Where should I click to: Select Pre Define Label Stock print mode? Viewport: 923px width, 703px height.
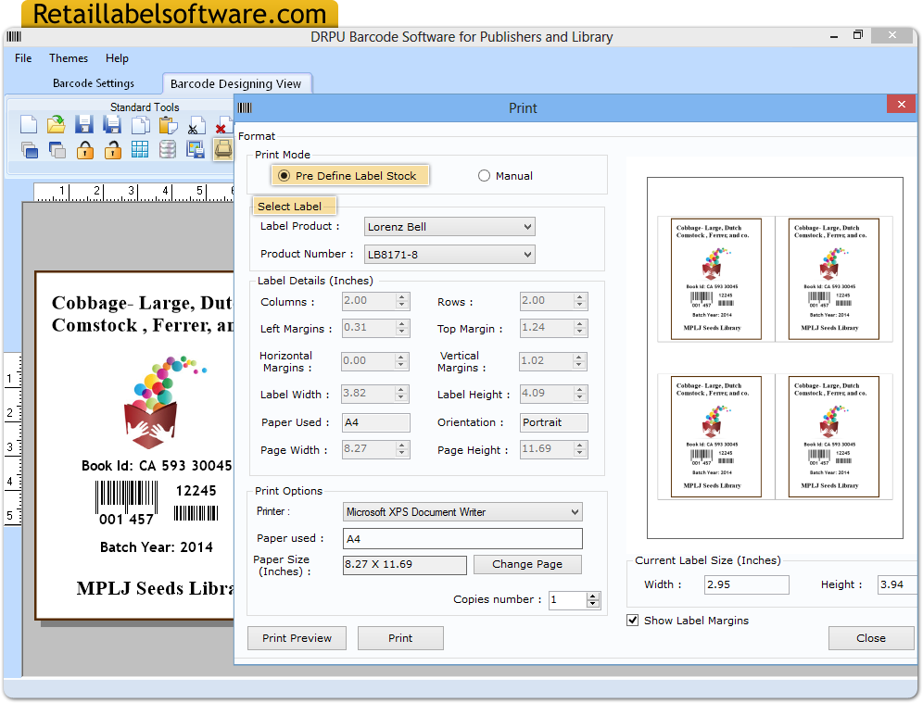(349, 175)
